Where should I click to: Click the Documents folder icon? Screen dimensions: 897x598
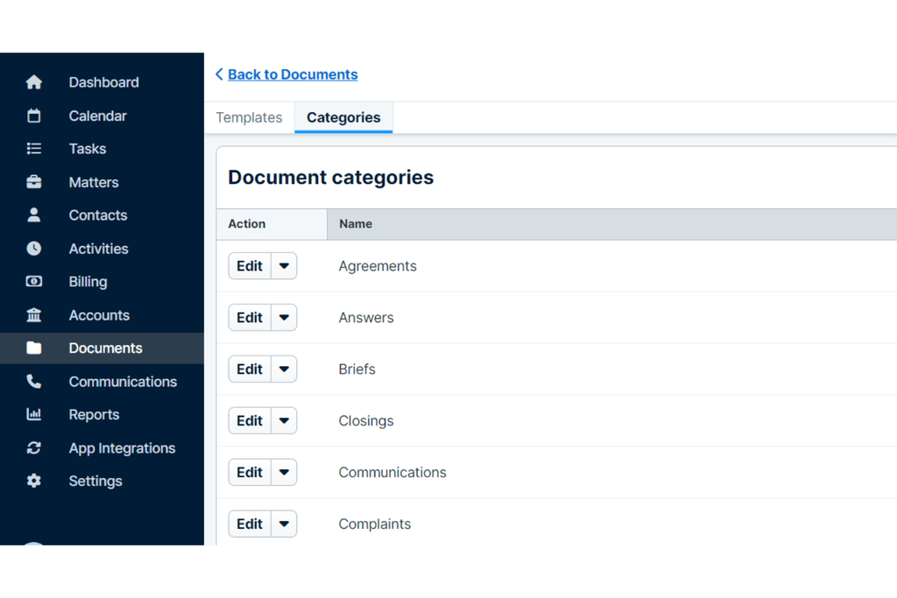click(x=34, y=348)
